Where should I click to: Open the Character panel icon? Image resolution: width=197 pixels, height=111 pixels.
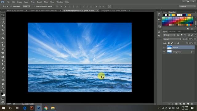click(x=159, y=32)
